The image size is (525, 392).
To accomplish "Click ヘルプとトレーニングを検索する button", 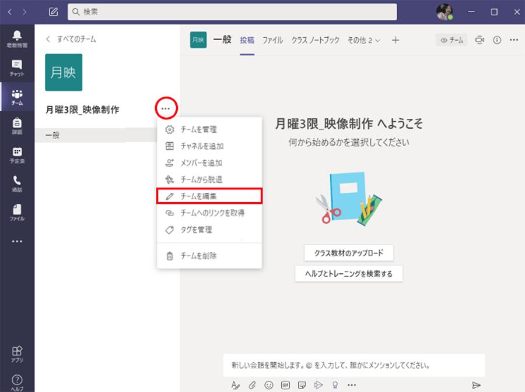I will pyautogui.click(x=349, y=274).
